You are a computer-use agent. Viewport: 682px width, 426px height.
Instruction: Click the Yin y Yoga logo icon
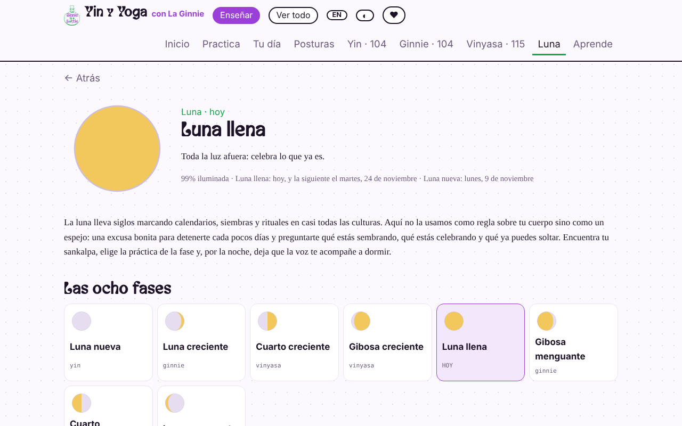point(72,15)
